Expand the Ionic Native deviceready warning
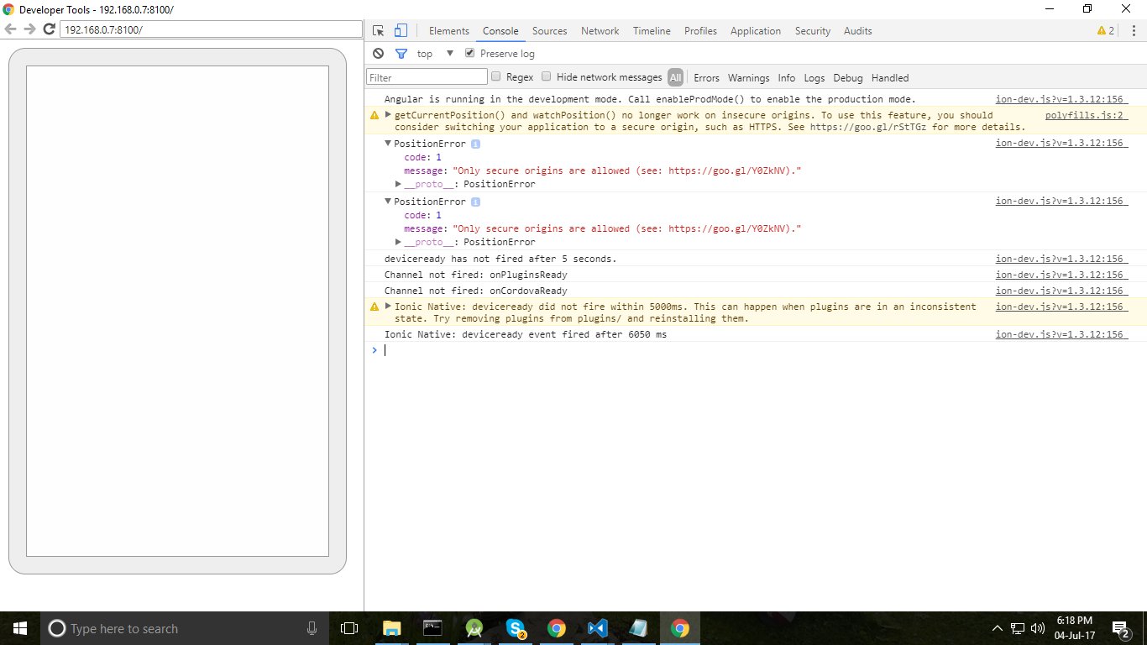This screenshot has height=645, width=1147. 388,307
